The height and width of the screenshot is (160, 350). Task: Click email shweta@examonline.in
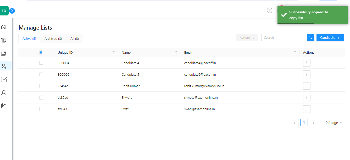point(201,97)
